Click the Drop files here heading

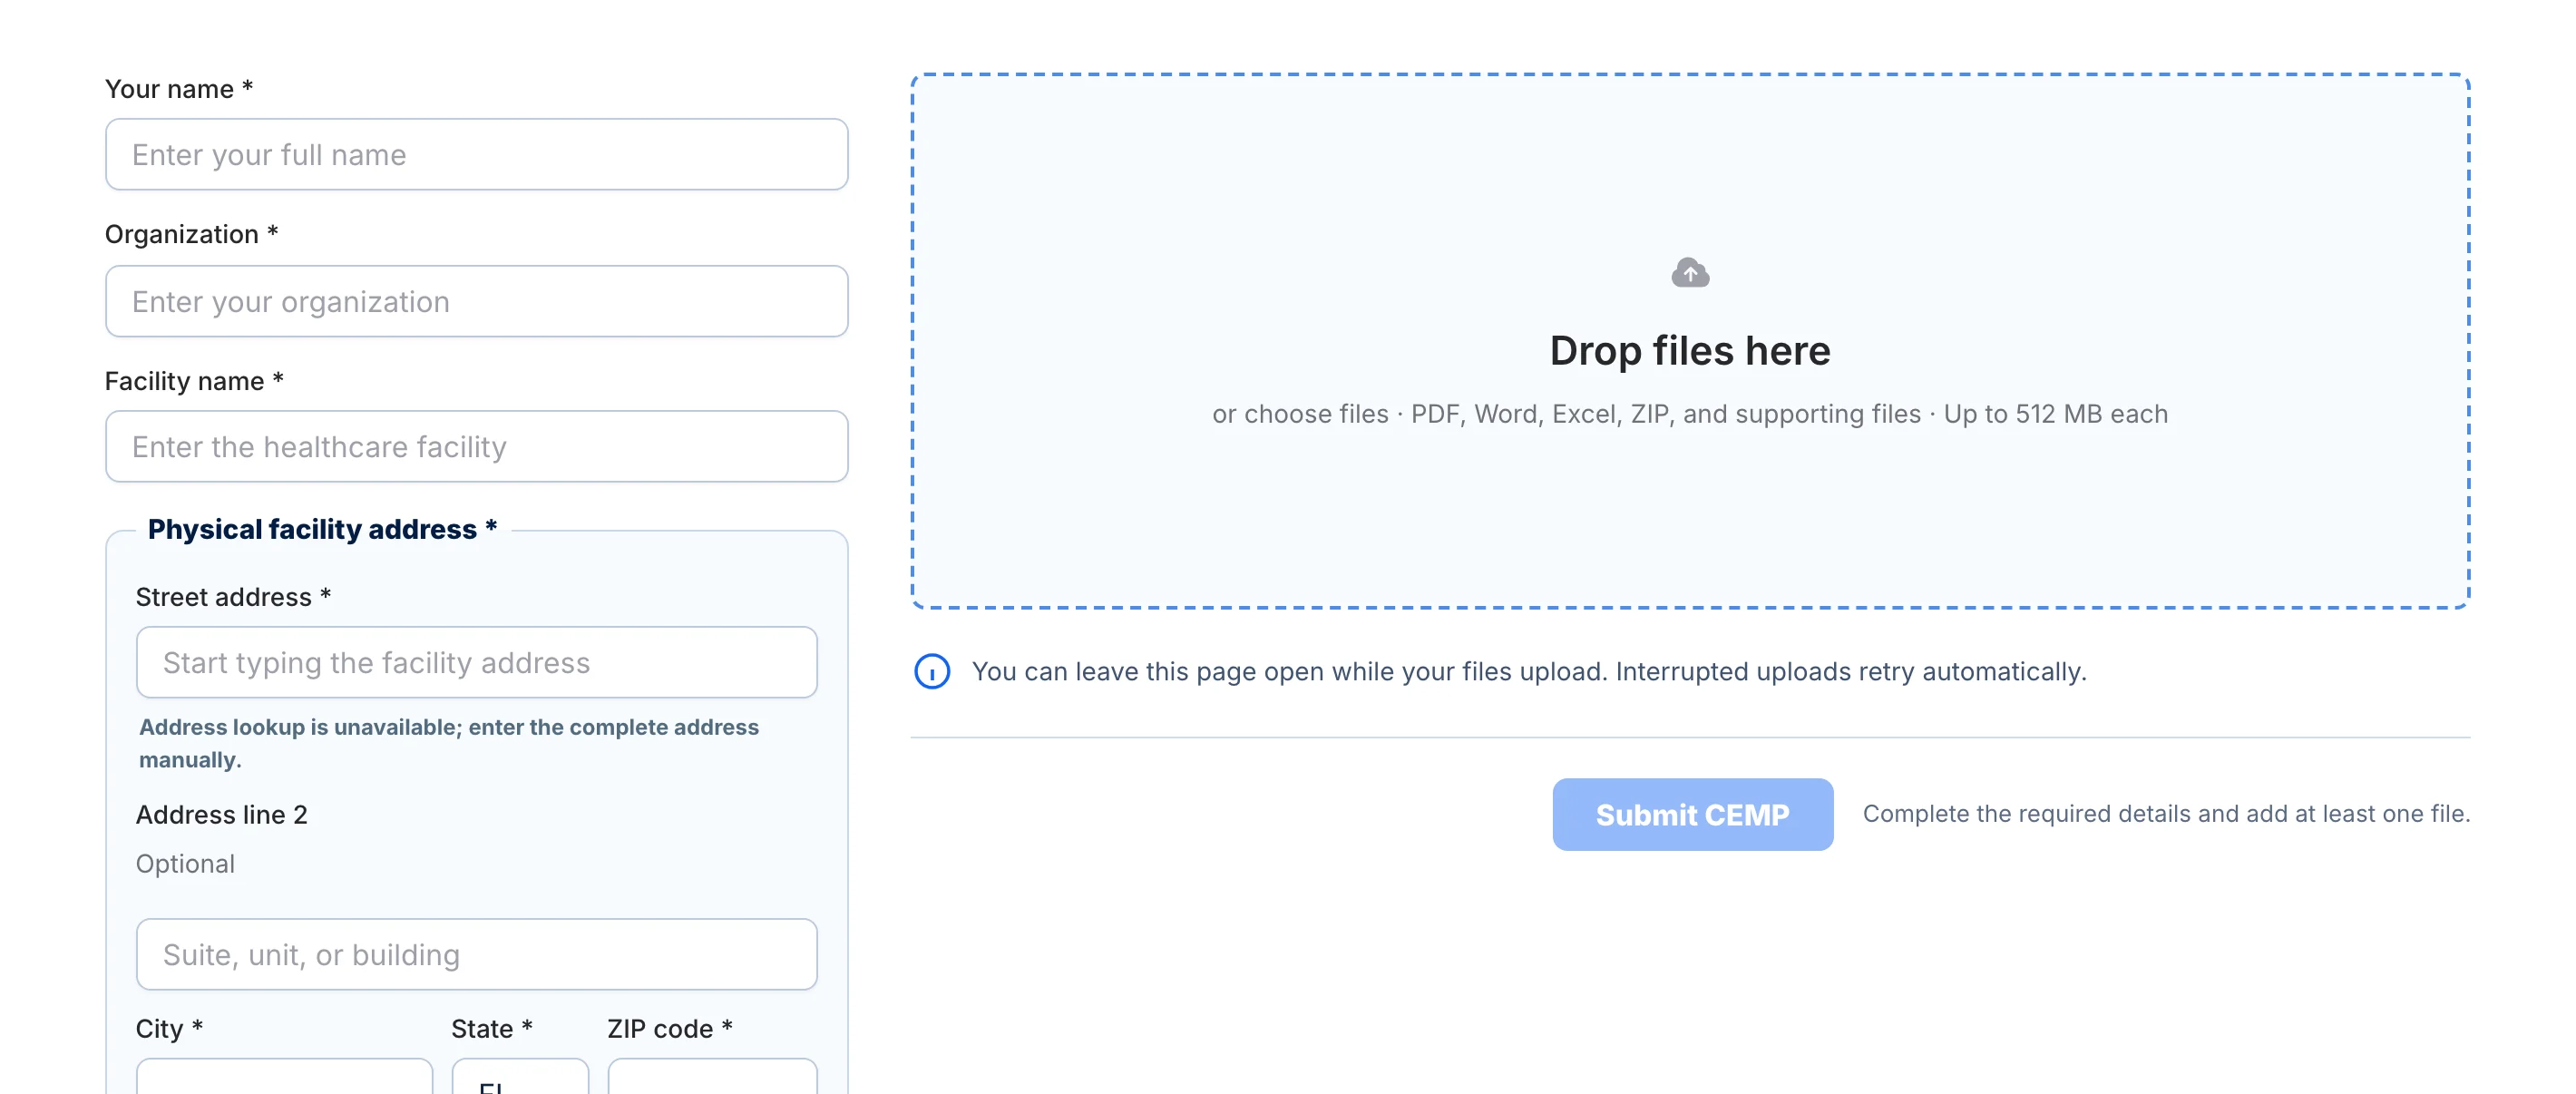[x=1690, y=351]
